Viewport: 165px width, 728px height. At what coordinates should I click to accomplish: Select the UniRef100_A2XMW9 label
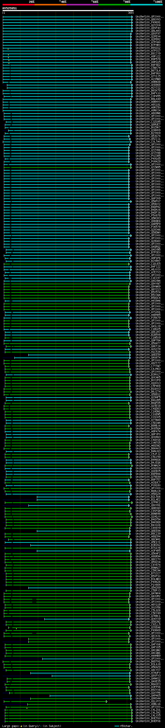(x=148, y=79)
